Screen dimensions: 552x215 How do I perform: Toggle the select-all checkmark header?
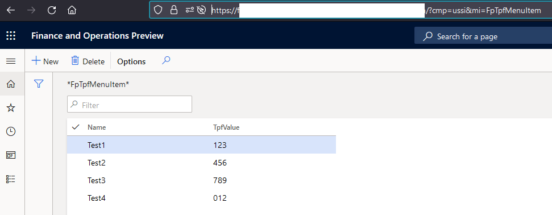[76, 127]
